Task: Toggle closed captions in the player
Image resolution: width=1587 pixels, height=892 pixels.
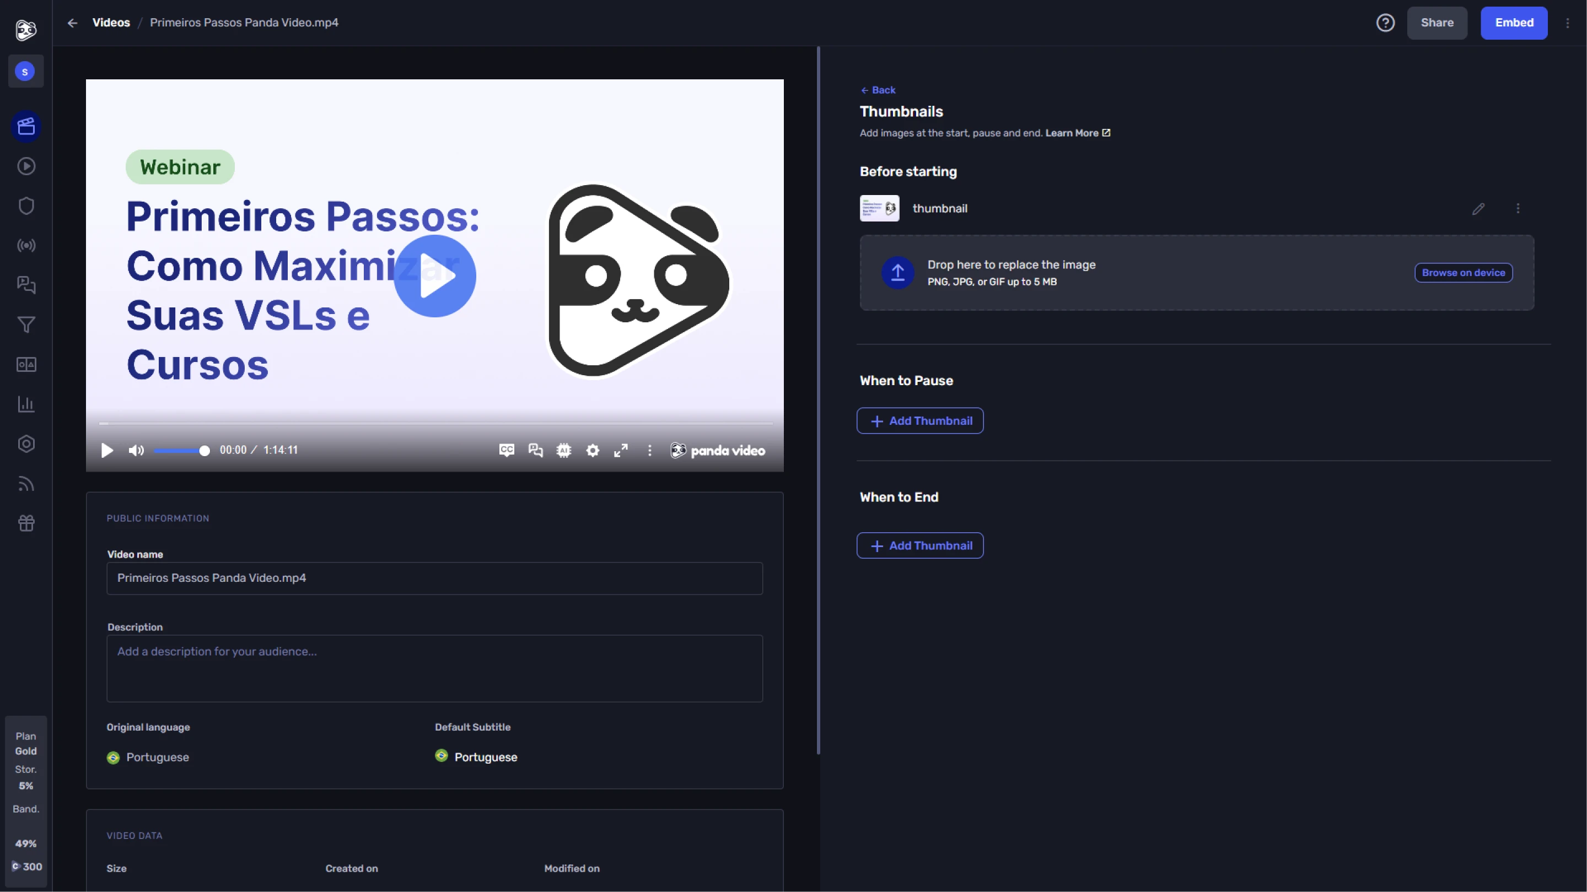Action: click(x=507, y=451)
